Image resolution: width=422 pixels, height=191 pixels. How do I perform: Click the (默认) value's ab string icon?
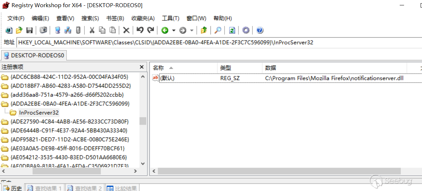(x=156, y=78)
